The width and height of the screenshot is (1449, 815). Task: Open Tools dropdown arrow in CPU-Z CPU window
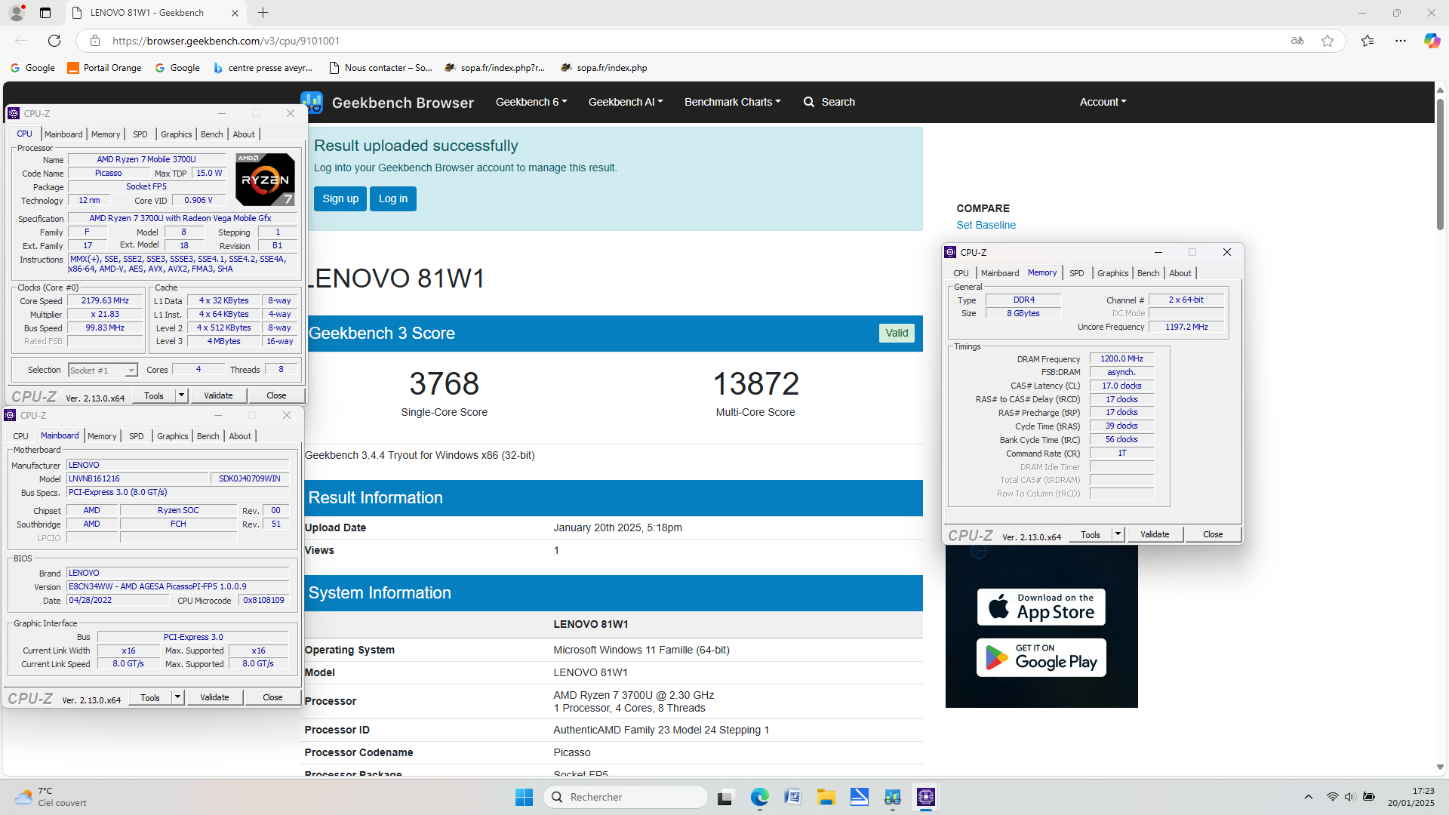(x=181, y=395)
